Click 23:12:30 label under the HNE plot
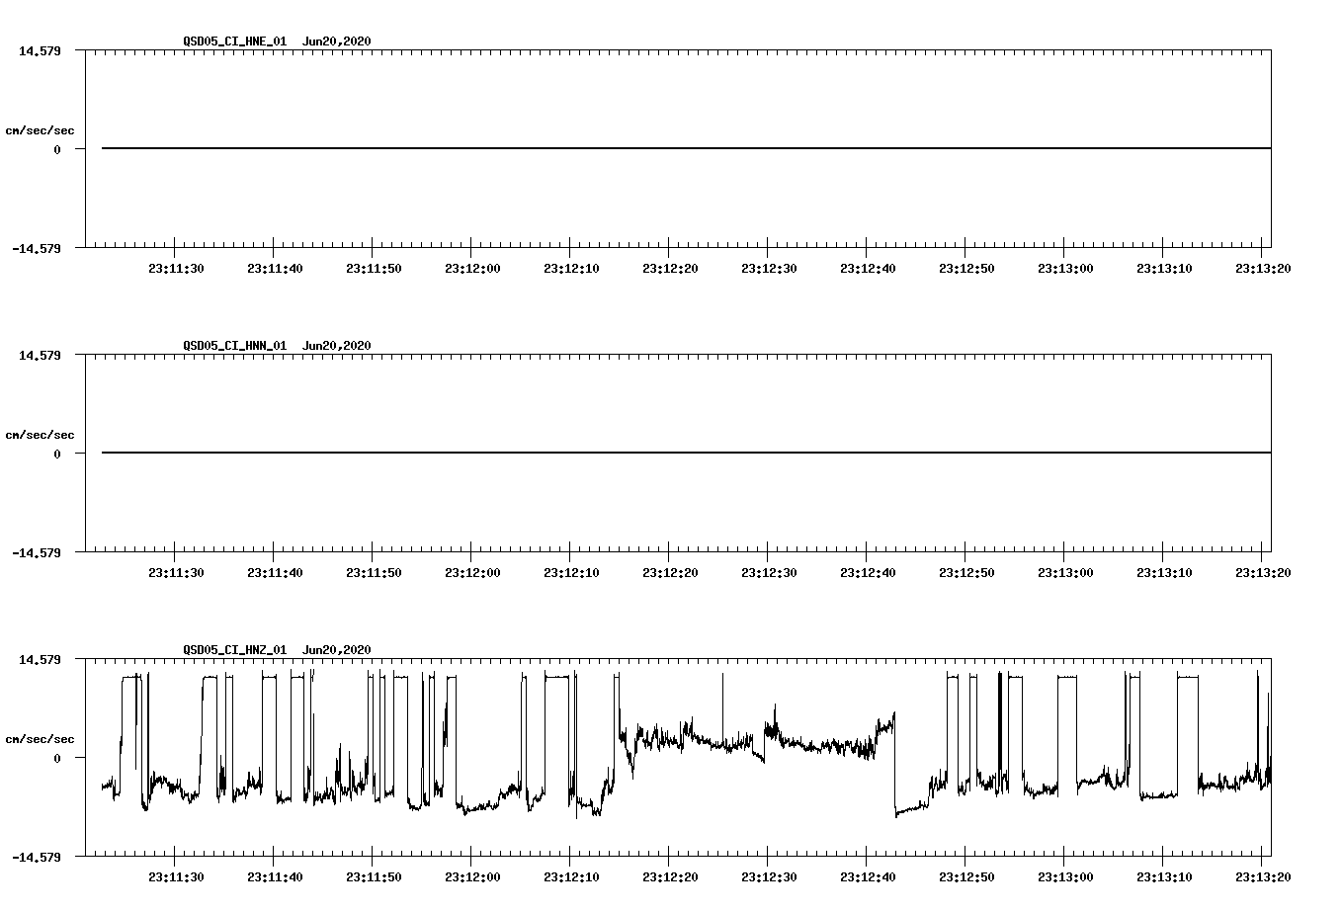This screenshot has height=913, width=1342. [769, 269]
